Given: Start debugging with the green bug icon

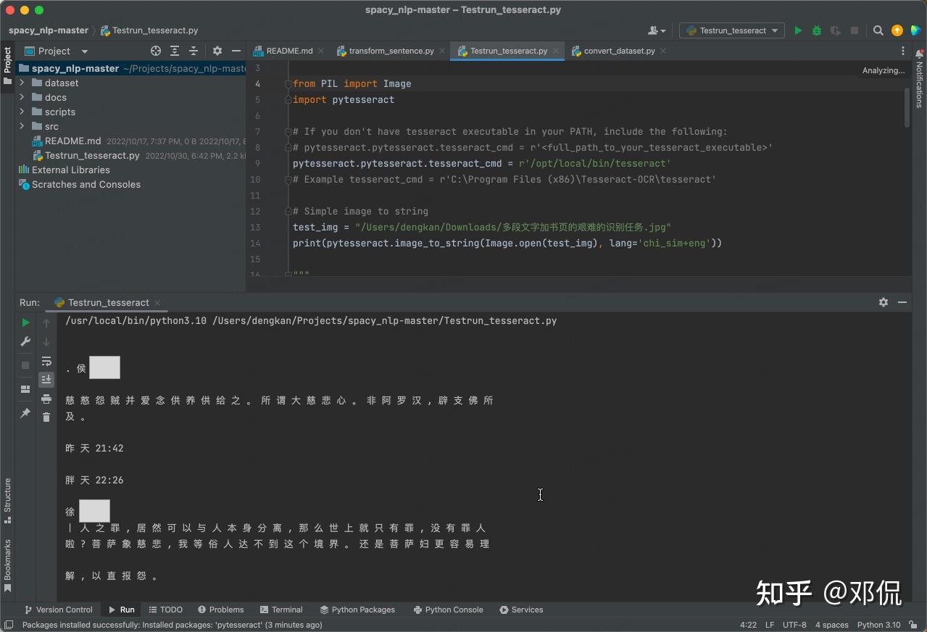Looking at the screenshot, I should [x=817, y=30].
